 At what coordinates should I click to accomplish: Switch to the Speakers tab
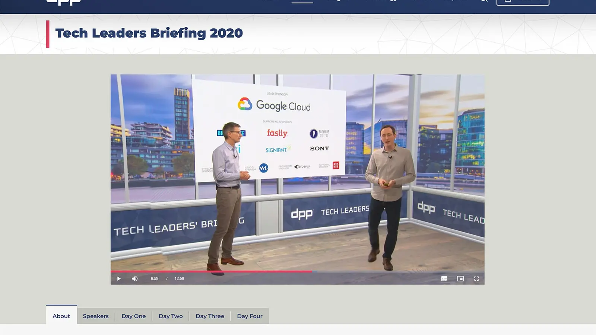[x=96, y=316]
